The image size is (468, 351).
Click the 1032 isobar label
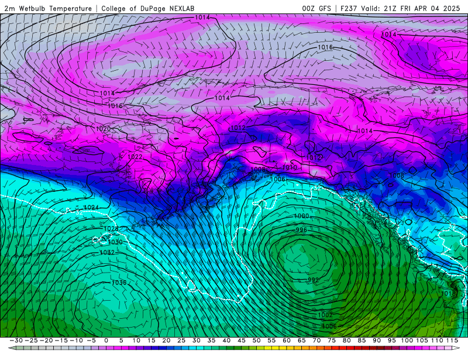click(x=107, y=253)
